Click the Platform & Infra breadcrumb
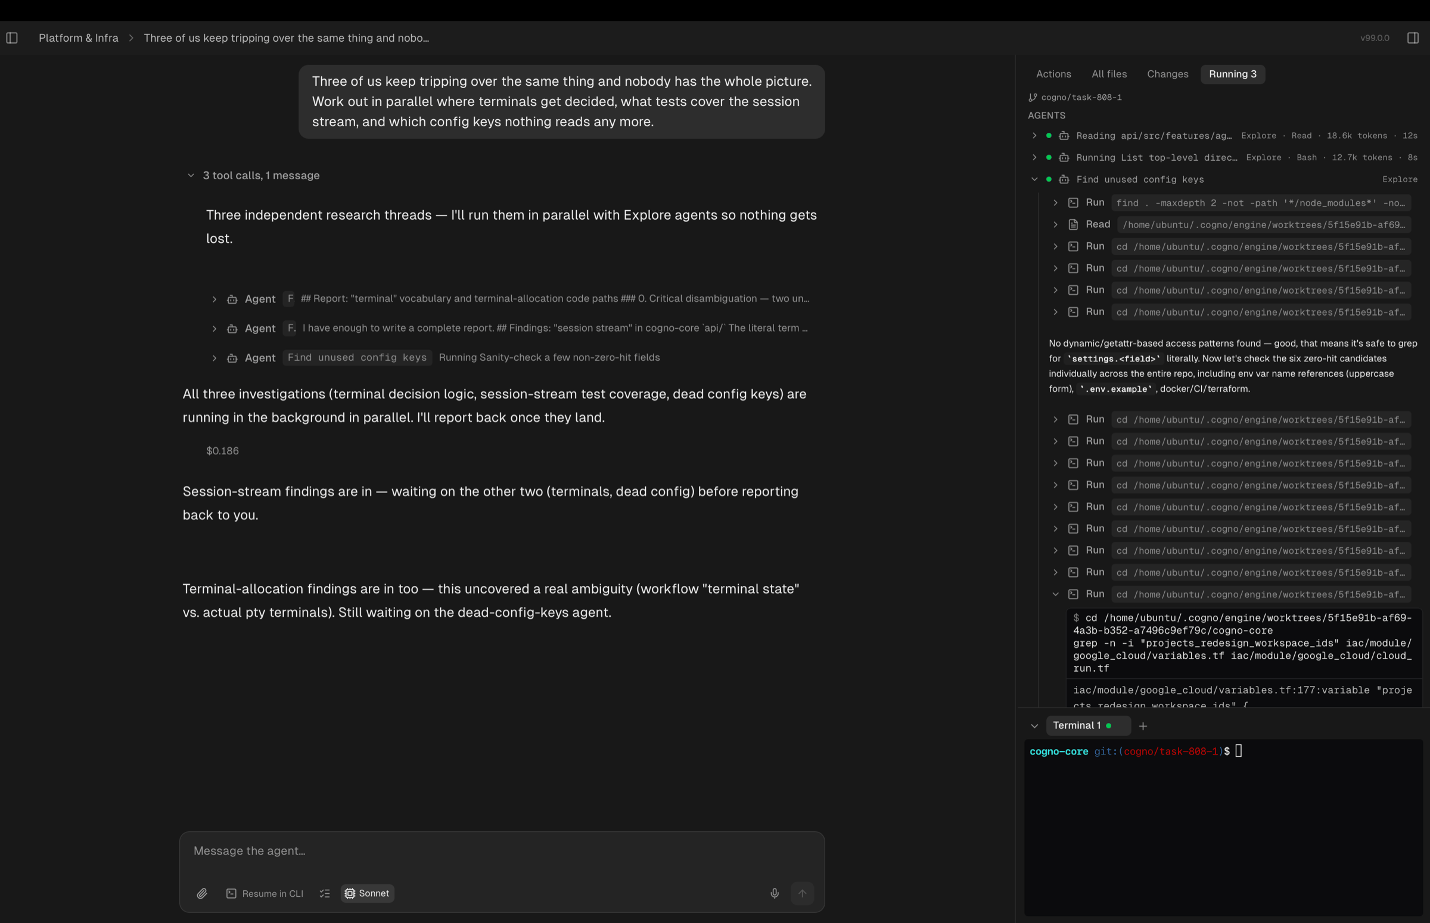This screenshot has width=1430, height=923. click(x=79, y=38)
